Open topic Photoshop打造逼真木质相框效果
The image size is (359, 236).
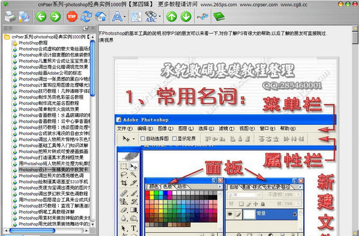tap(51, 157)
